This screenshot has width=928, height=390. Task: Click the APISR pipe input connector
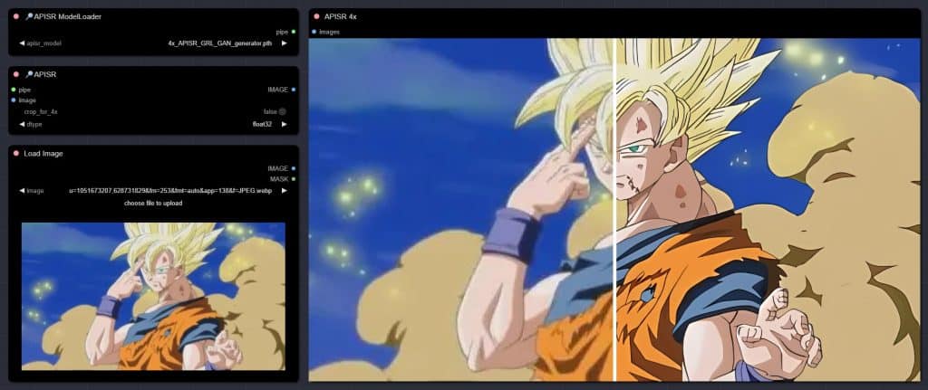(x=14, y=90)
